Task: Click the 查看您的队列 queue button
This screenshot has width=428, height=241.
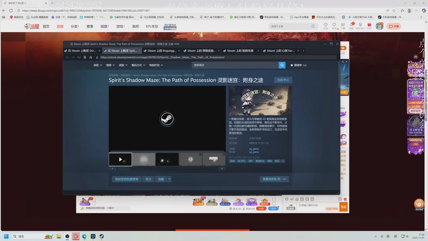Action: click(274, 179)
